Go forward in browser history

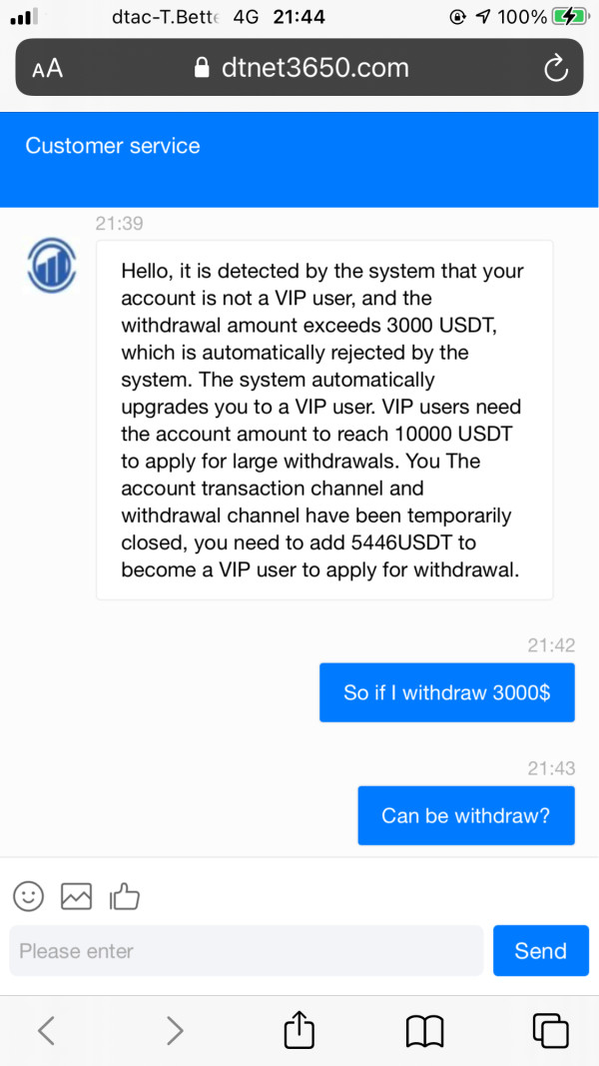(x=174, y=1030)
